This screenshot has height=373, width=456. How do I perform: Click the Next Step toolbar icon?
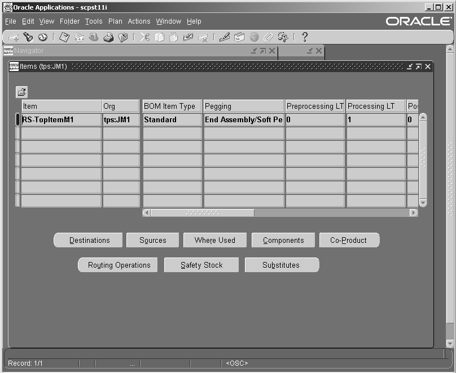[x=79, y=37]
